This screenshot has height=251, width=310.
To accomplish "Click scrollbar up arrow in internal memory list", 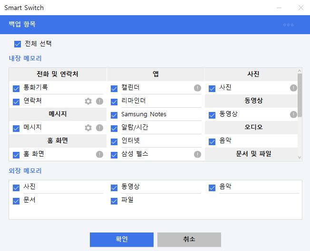I will pyautogui.click(x=300, y=71).
